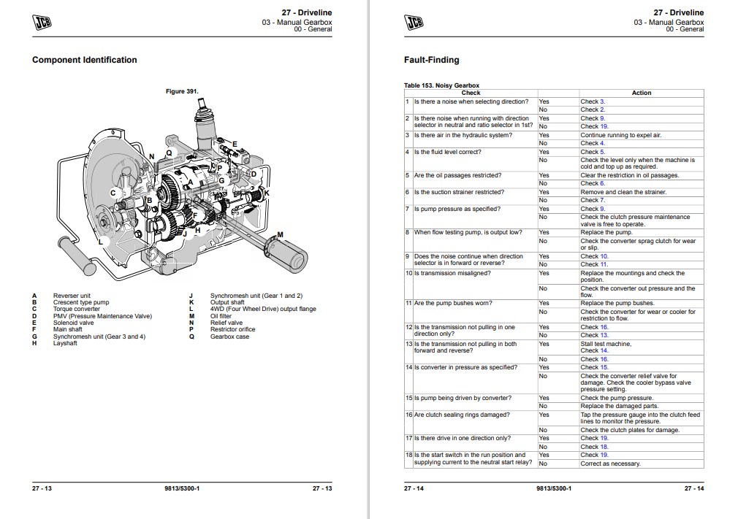This screenshot has width=738, height=519.
Task: Click the JCB logo on the left page
Action: (42, 22)
